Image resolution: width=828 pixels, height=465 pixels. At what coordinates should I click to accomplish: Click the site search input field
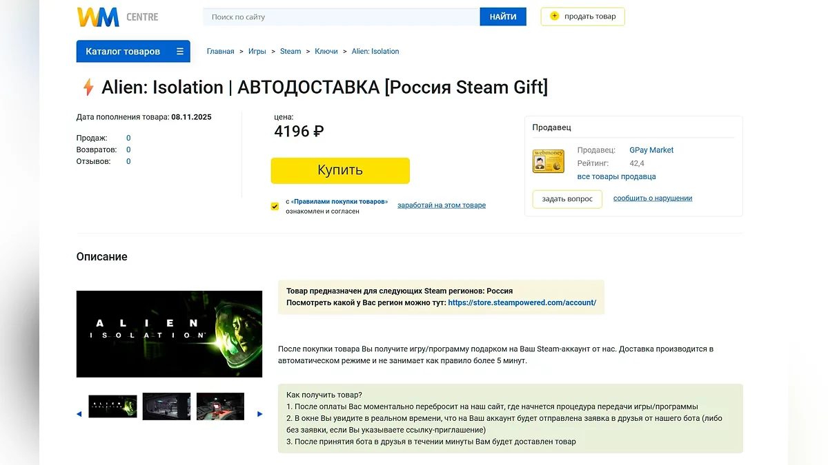[342, 17]
